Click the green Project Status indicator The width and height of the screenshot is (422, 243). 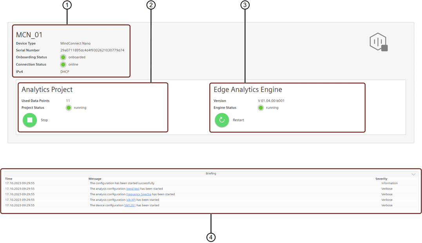point(69,107)
